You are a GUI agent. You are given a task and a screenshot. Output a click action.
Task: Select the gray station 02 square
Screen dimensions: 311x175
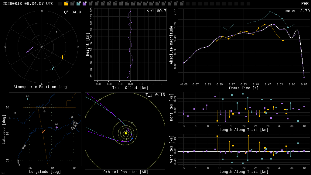coord(72,4)
